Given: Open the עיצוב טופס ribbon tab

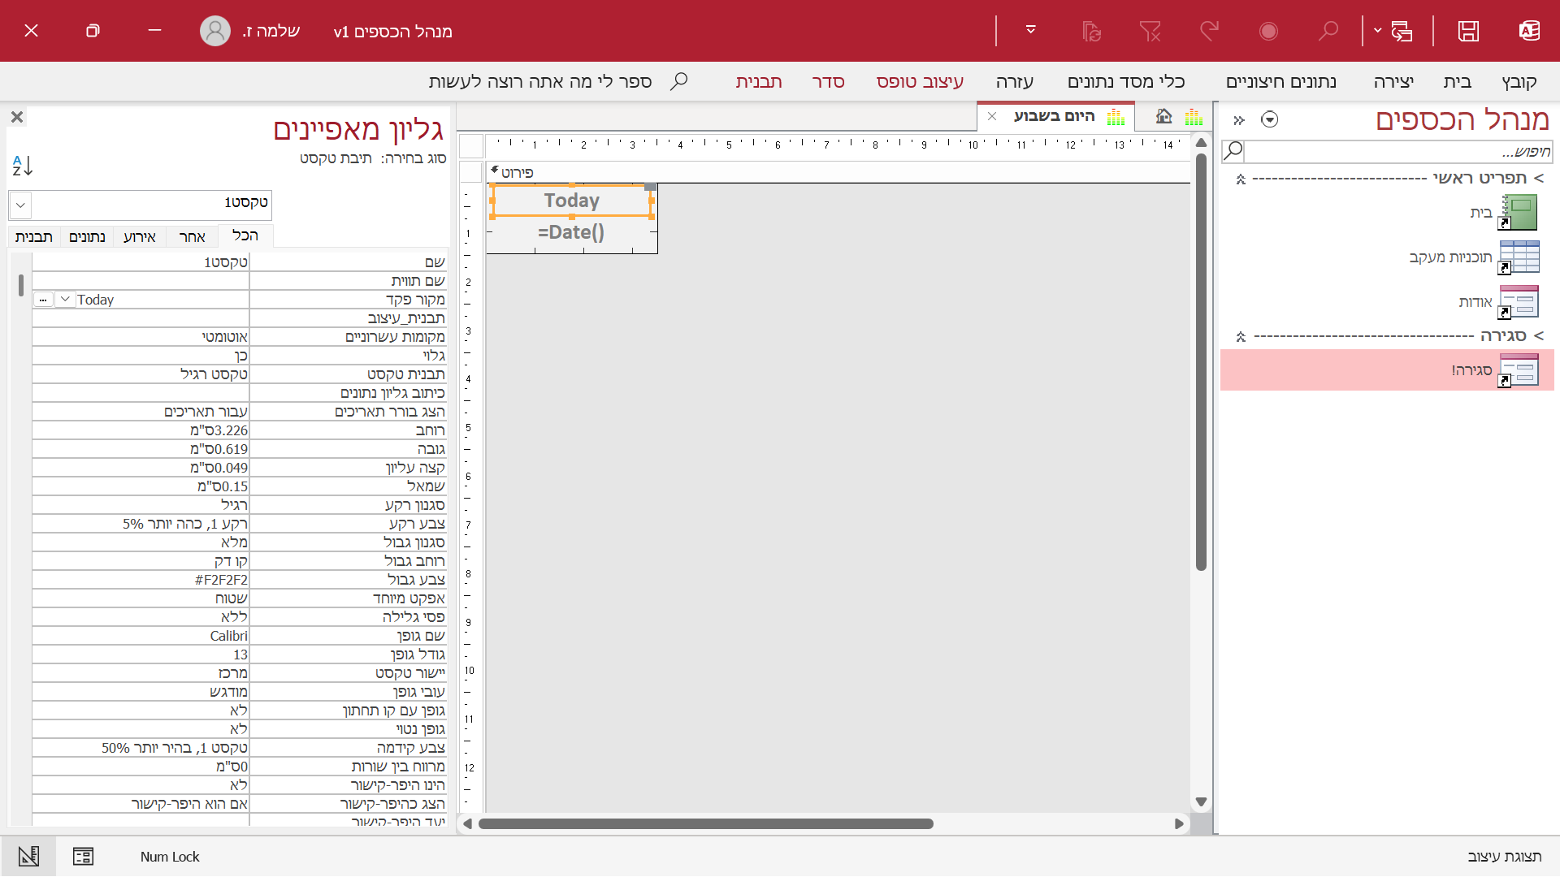Looking at the screenshot, I should point(920,81).
